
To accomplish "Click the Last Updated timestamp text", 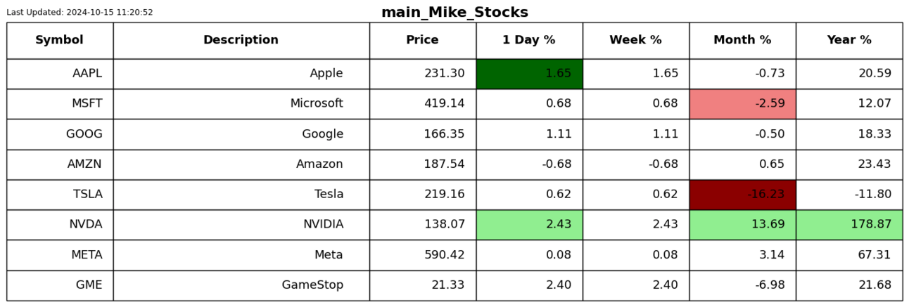I will pyautogui.click(x=80, y=13).
